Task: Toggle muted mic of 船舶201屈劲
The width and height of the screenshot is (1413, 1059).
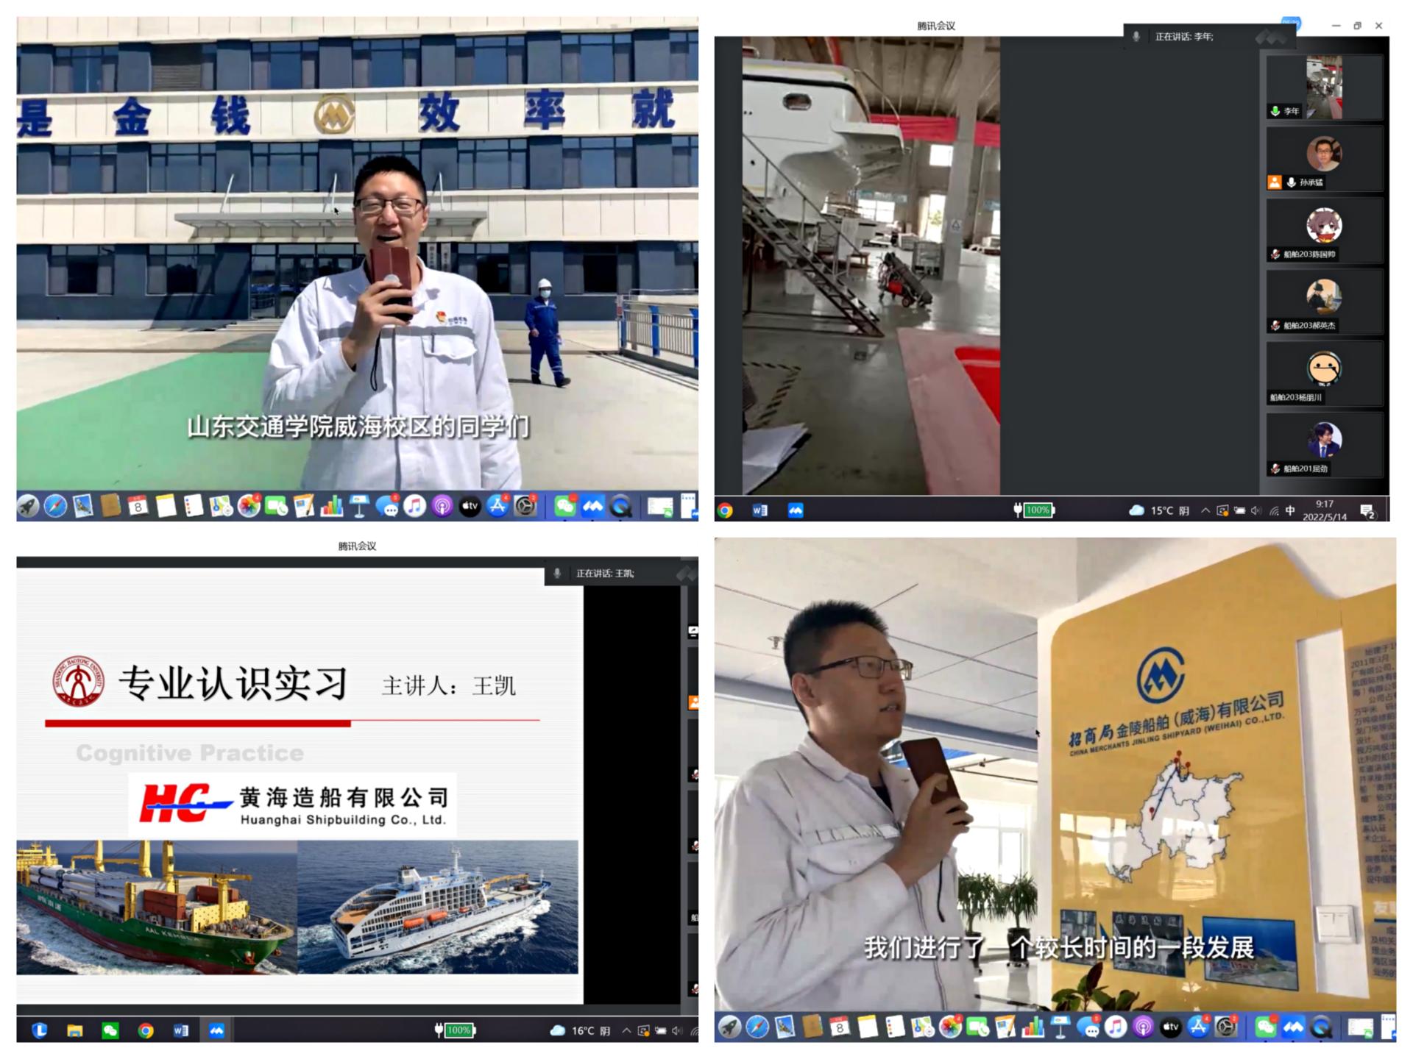Action: point(1275,468)
